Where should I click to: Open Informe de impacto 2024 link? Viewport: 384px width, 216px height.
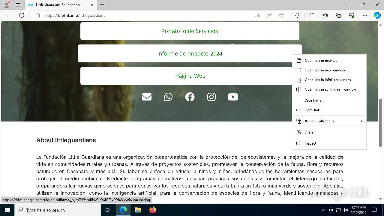[x=190, y=53]
